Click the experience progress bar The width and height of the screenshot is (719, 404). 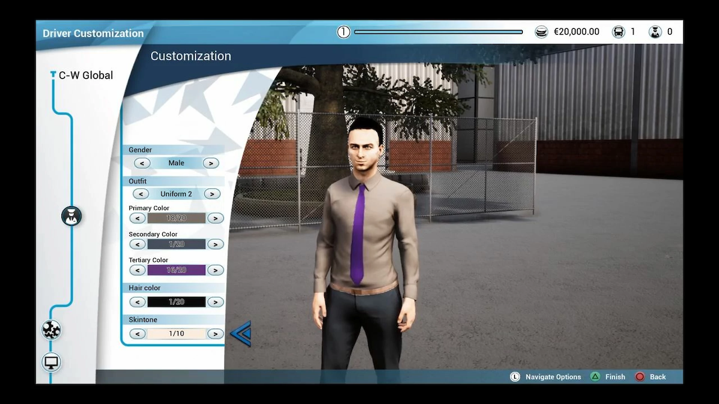[x=439, y=32]
